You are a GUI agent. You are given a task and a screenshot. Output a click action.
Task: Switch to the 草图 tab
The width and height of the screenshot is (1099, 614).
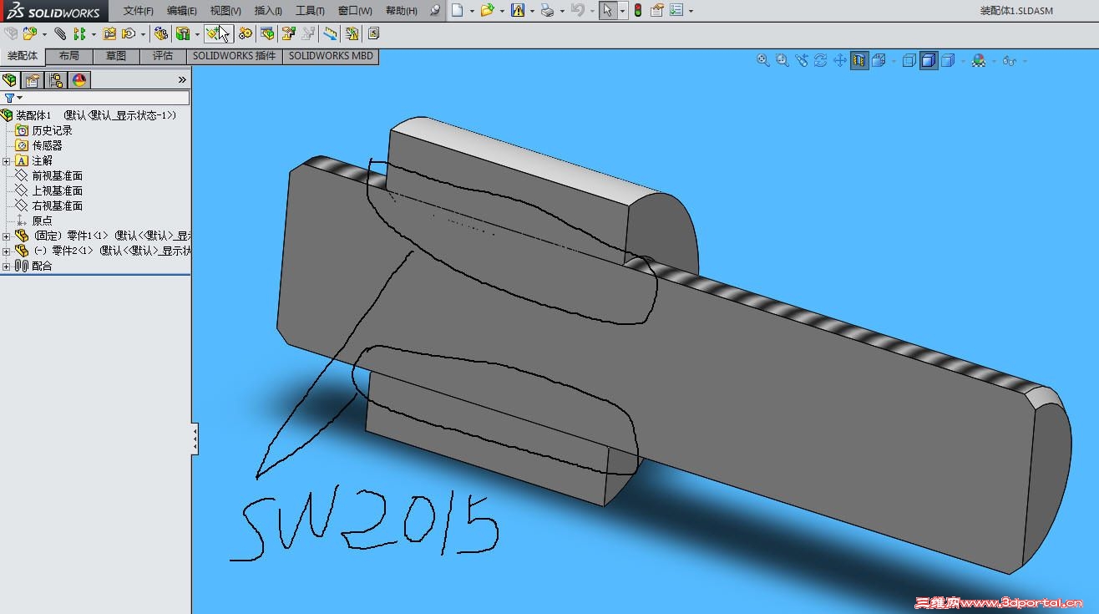click(116, 56)
